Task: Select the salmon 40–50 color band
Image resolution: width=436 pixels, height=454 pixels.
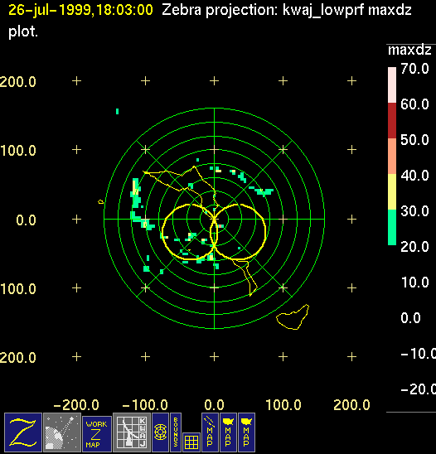Action: [x=392, y=156]
